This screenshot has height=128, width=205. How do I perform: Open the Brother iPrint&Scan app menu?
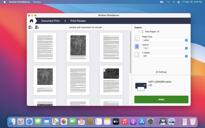19,2
